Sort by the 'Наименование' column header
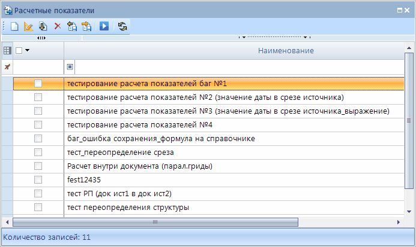The height and width of the screenshot is (247, 416). pos(286,51)
